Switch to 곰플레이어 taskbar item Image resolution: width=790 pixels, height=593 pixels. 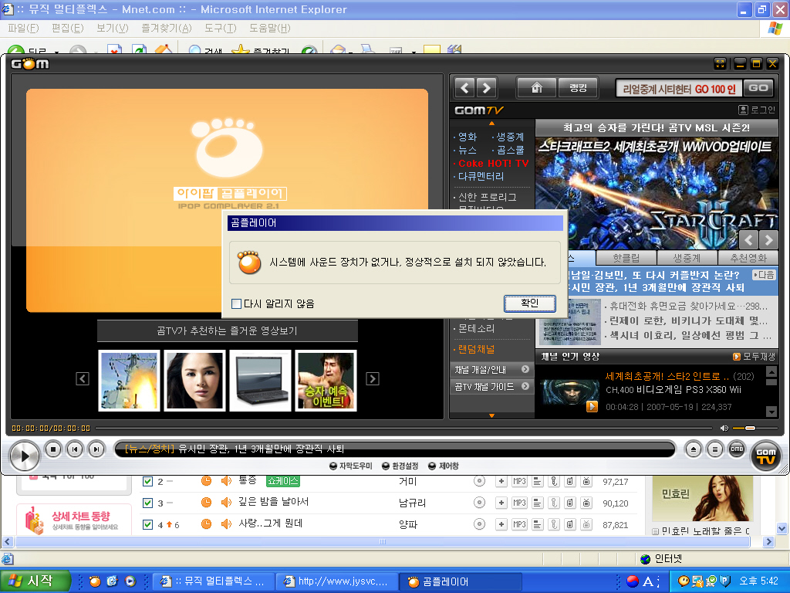click(460, 581)
